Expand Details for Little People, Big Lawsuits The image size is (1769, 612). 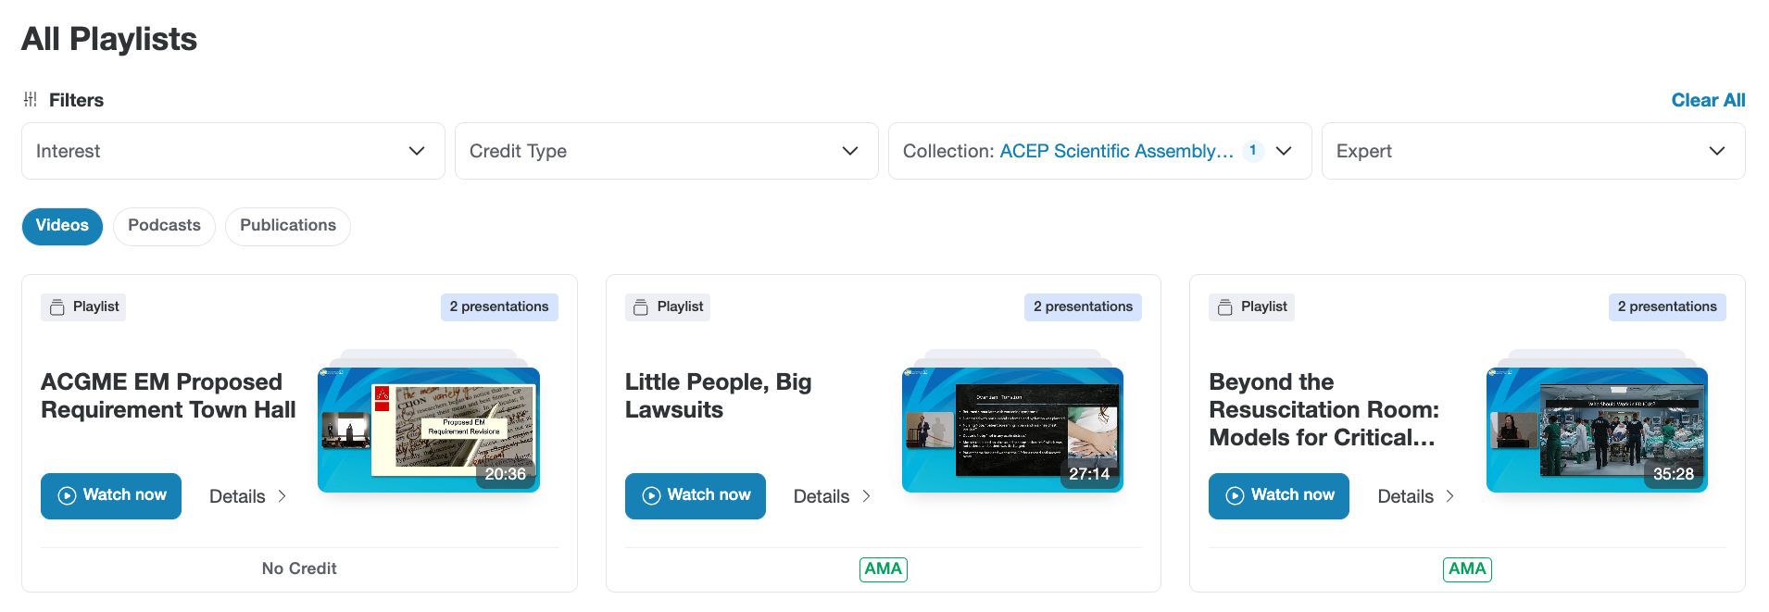830,496
